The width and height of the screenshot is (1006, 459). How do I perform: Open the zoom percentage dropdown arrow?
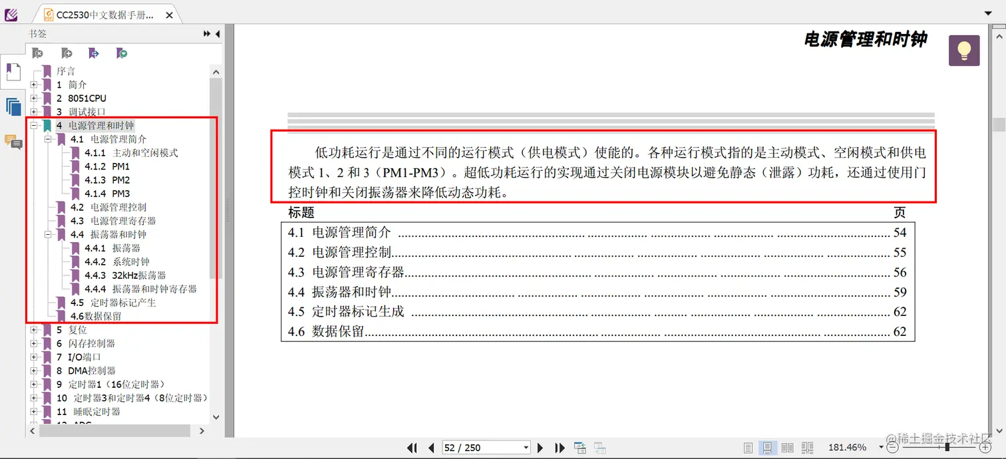pos(881,448)
